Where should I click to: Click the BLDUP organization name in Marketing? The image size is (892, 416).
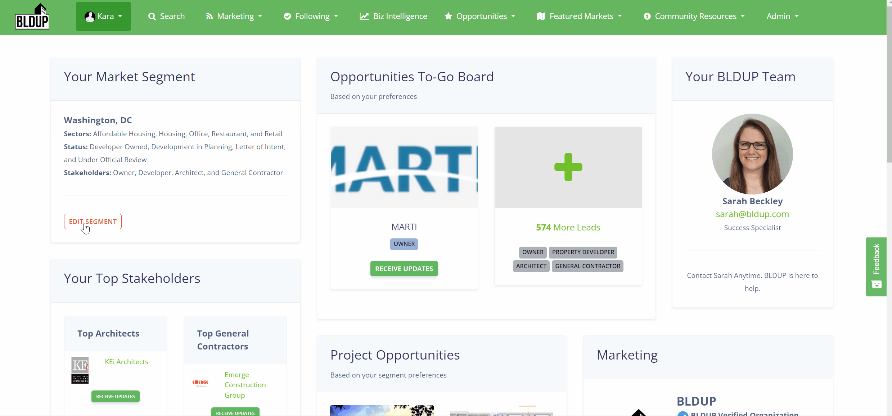tap(696, 401)
